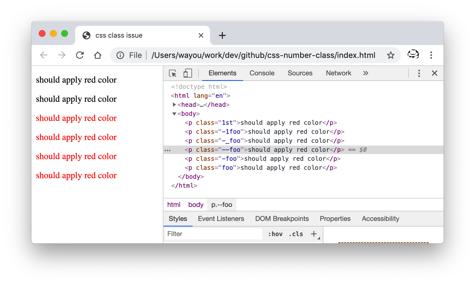475x285 pixels.
Task: Open the Network panel
Action: [x=339, y=73]
